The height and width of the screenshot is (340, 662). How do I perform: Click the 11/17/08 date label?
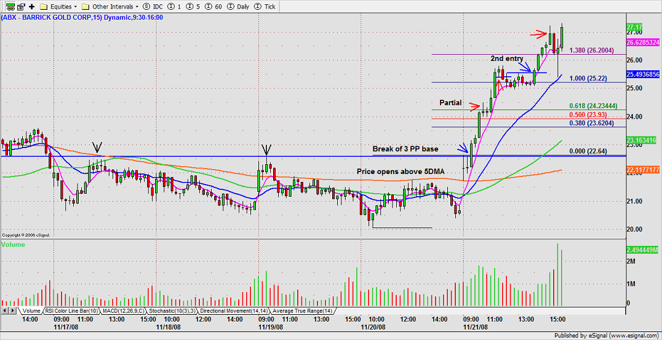pos(65,326)
